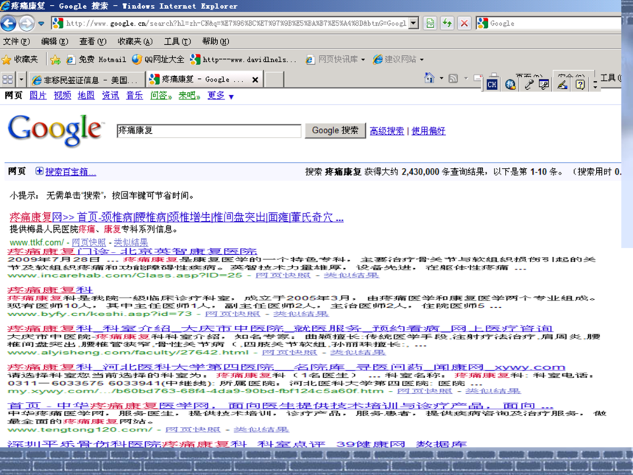Viewport: 633px width, 475px height.
Task: Open the Quick Tabs grid icon
Action: click(x=7, y=80)
